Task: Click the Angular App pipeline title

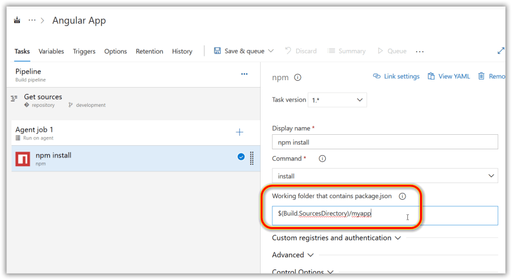Action: click(x=79, y=20)
